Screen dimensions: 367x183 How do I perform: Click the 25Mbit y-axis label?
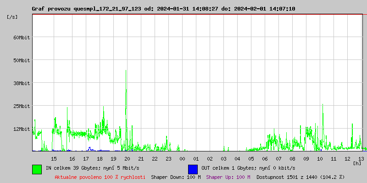pyautogui.click(x=21, y=106)
